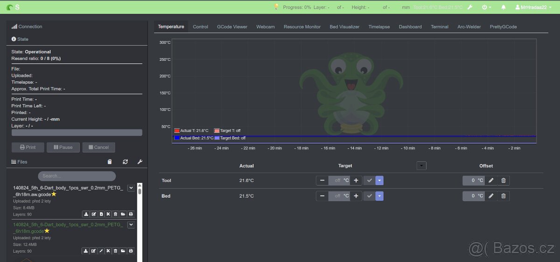Open the power menu dropdown in top bar

[x=486, y=7]
